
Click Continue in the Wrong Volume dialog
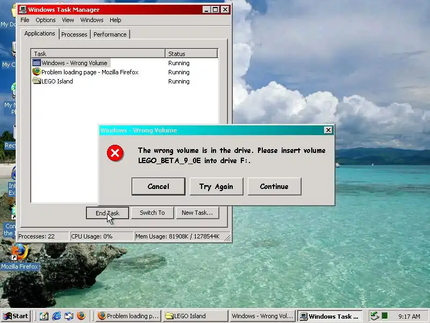pos(274,186)
